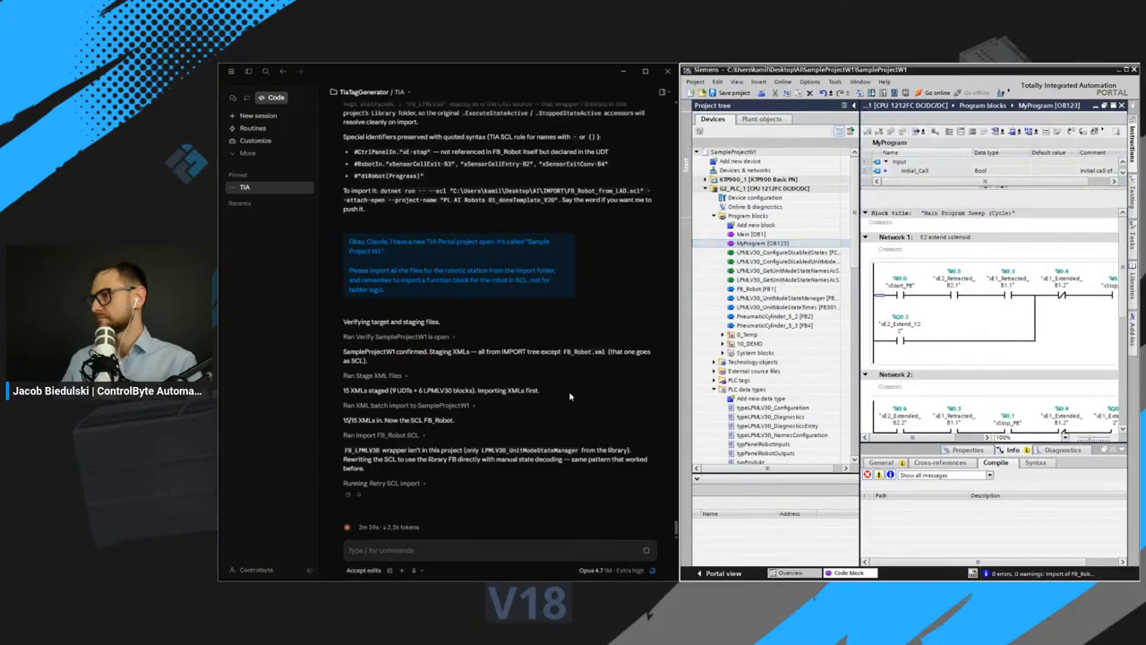Screen dimensions: 1146x645
Task: Click Save project in TIA Portal toolbar
Action: [x=730, y=93]
